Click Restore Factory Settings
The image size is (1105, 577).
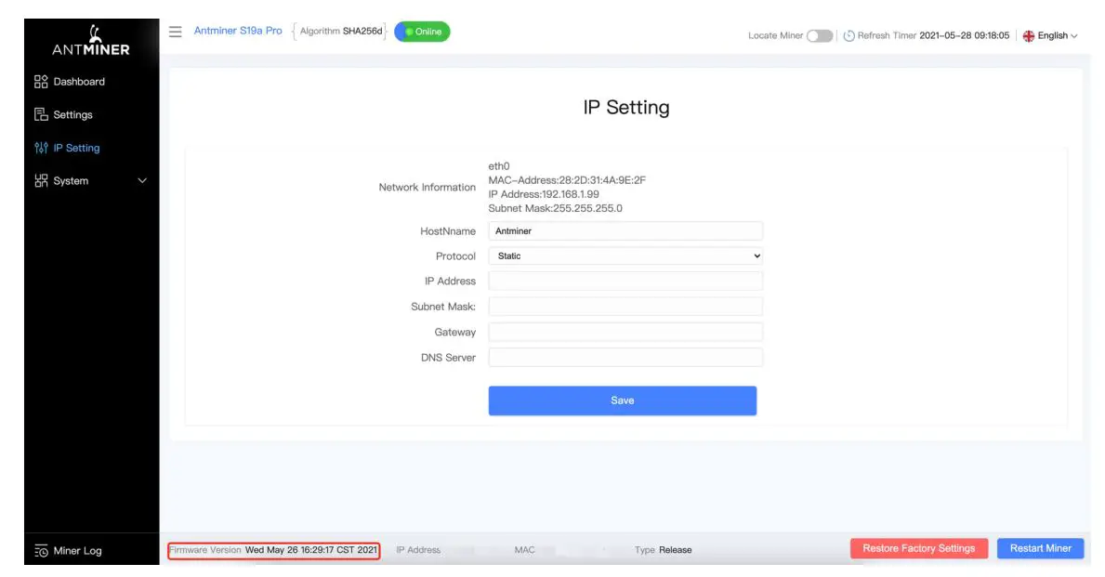coord(918,548)
